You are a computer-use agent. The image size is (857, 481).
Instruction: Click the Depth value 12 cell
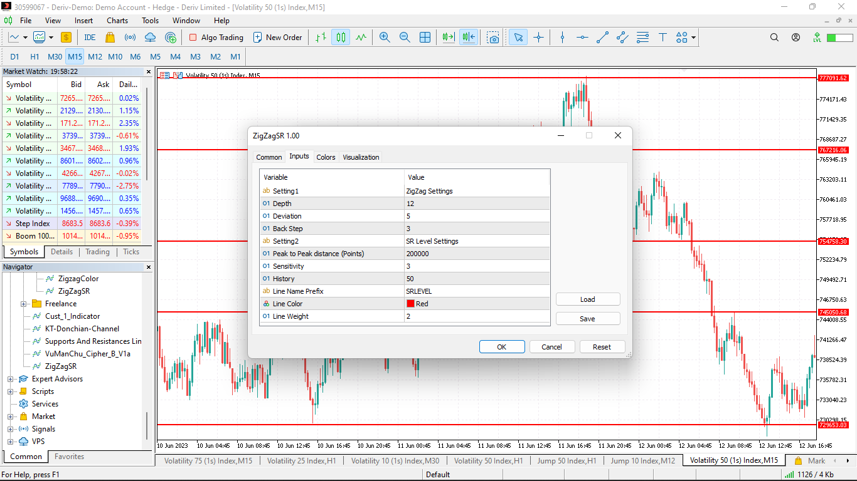pyautogui.click(x=477, y=204)
